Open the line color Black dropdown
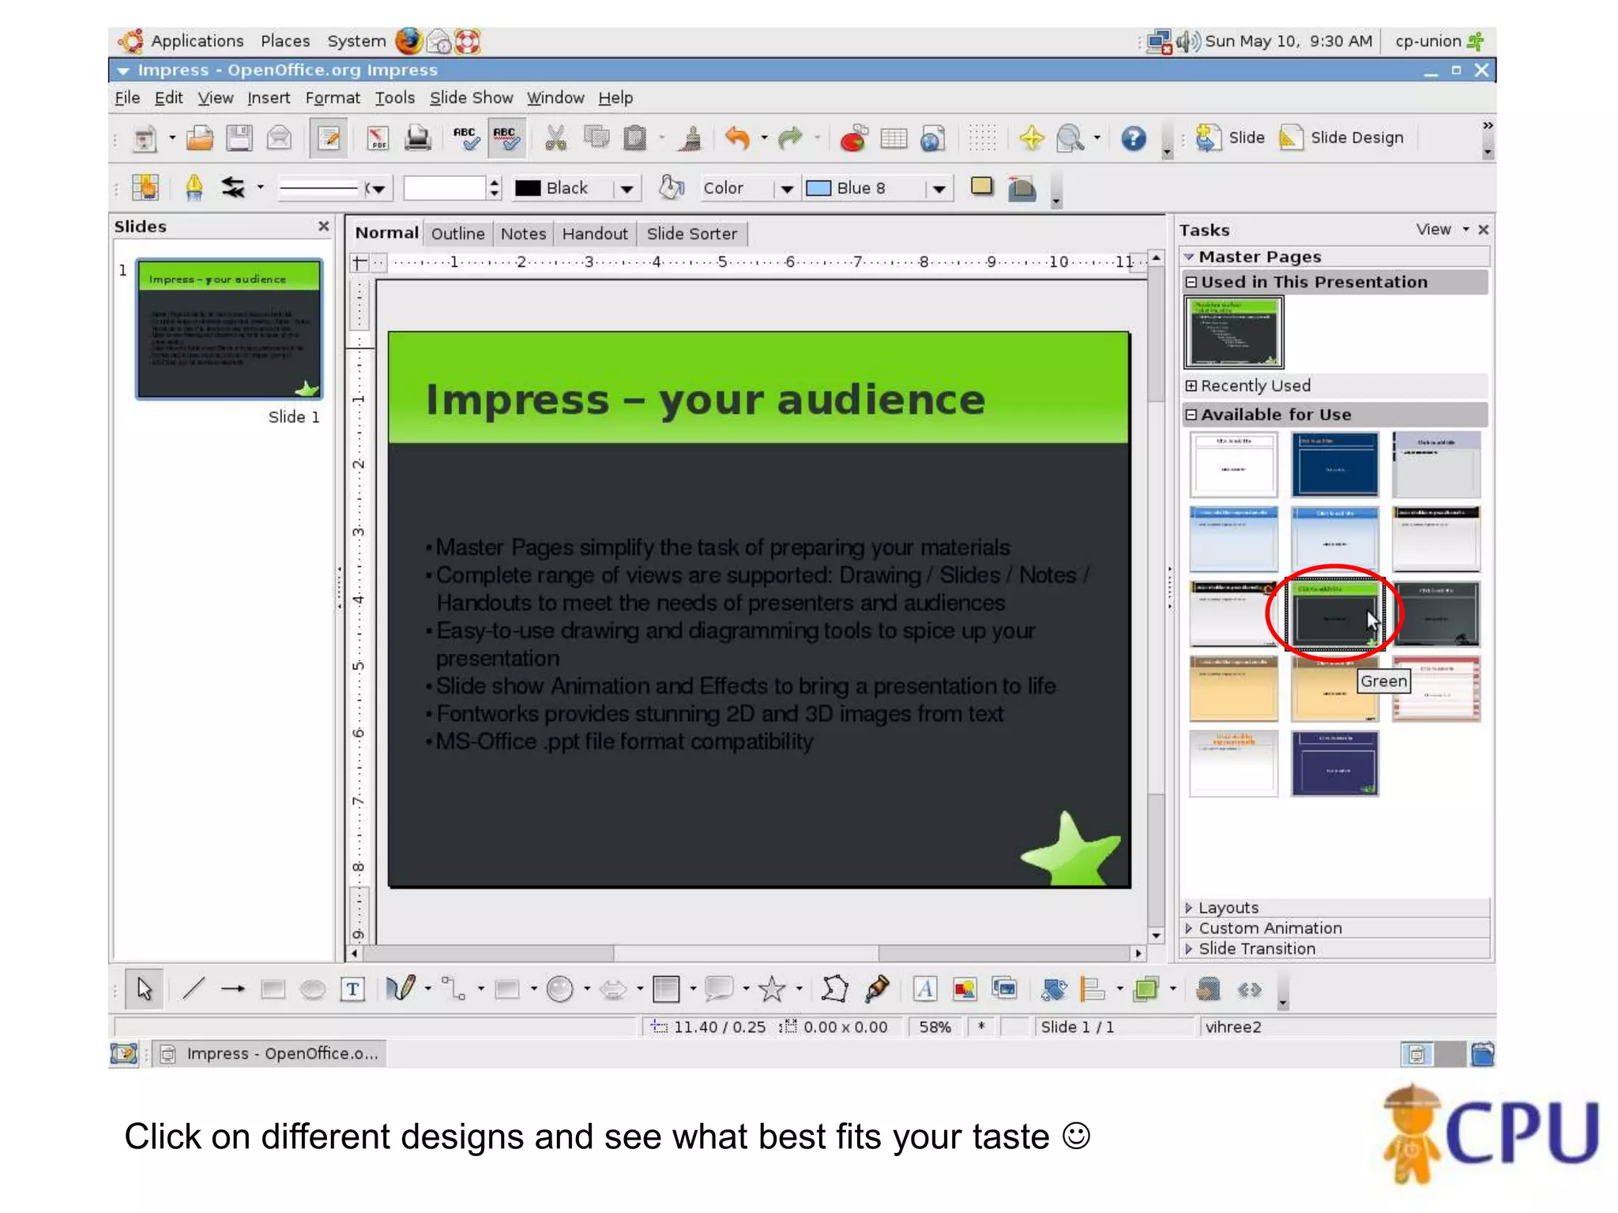This screenshot has width=1618, height=1213. [x=627, y=189]
